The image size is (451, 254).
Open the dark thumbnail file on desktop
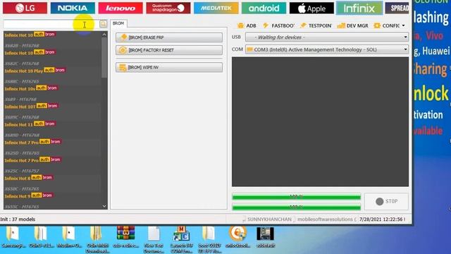(x=265, y=237)
